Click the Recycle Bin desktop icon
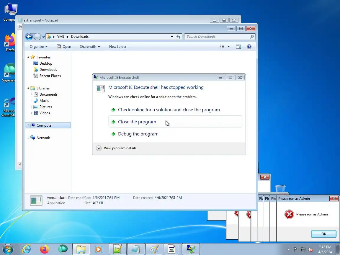Viewport: 340px width, 255px height. (x=280, y=189)
